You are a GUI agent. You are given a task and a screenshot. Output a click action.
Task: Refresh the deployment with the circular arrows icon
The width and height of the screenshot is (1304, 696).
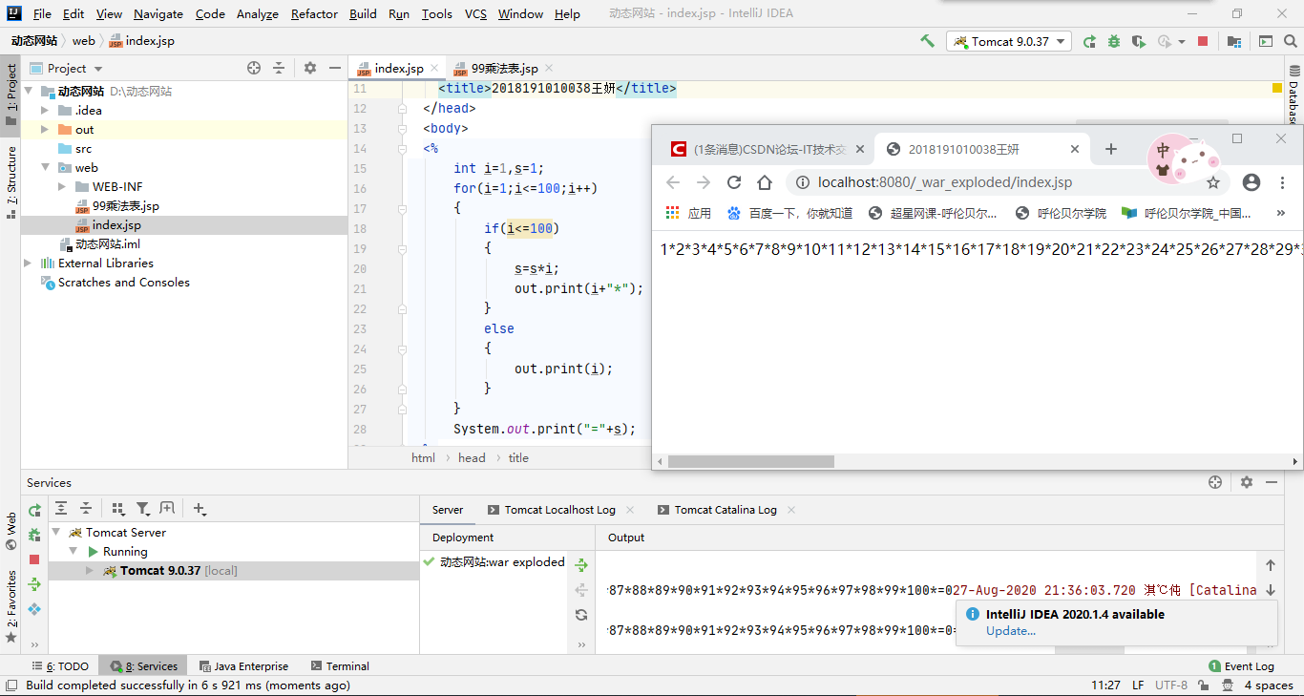point(581,615)
